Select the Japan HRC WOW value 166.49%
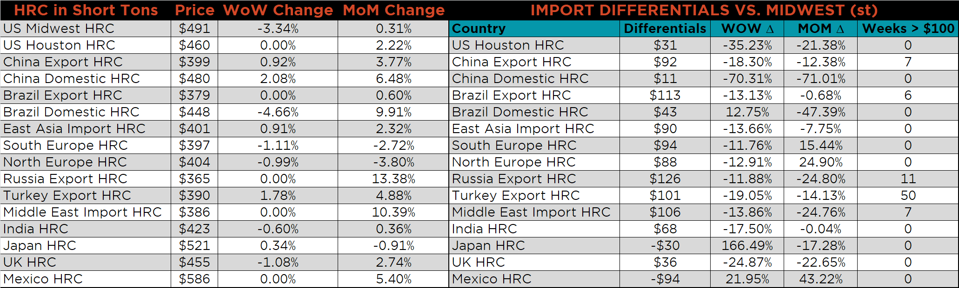Image resolution: width=959 pixels, height=288 pixels. point(747,246)
